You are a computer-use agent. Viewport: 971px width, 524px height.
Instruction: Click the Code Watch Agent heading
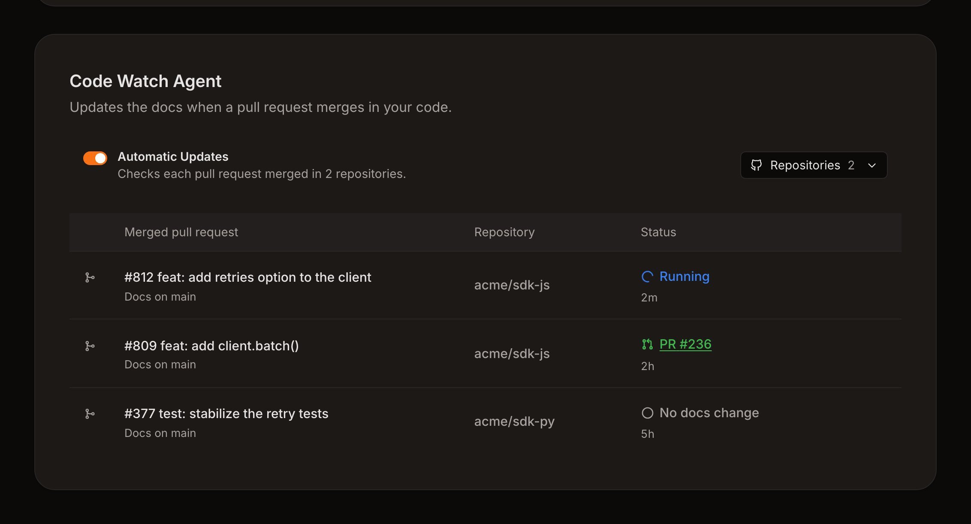[x=145, y=81]
